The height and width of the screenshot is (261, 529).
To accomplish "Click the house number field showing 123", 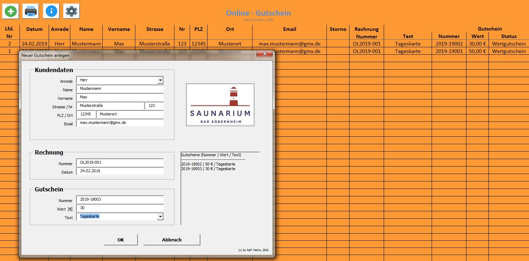I will (x=154, y=106).
